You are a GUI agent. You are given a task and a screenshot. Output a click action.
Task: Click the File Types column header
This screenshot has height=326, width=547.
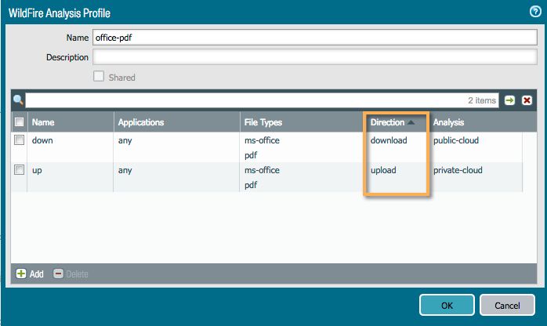(263, 122)
